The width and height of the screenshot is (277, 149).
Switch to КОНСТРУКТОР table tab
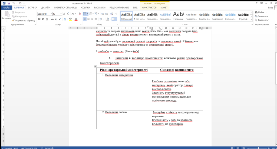pyautogui.click(x=149, y=8)
